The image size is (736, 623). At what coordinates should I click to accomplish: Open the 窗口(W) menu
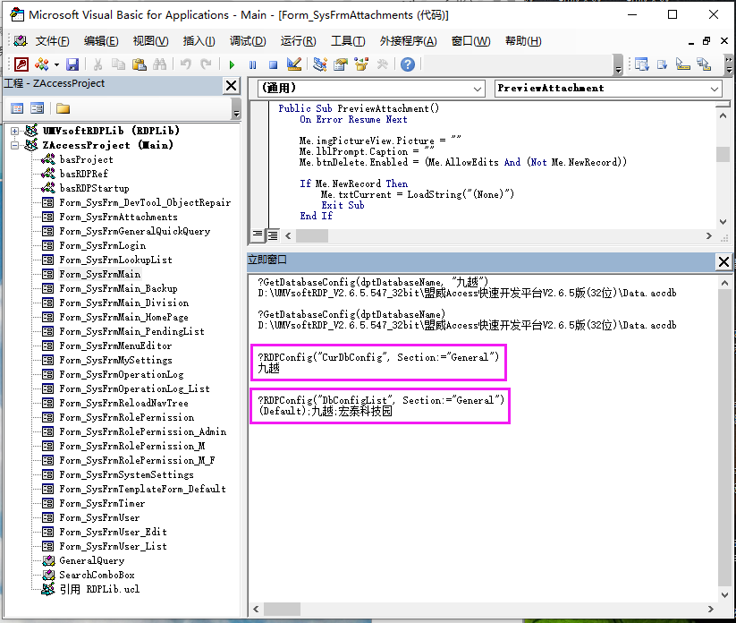coord(470,41)
